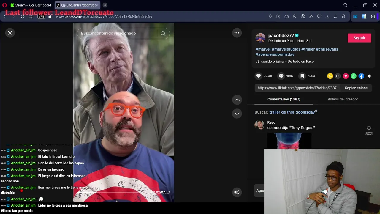The height and width of the screenshot is (214, 380).
Task: Open a new browser tab with plus button
Action: tap(105, 5)
